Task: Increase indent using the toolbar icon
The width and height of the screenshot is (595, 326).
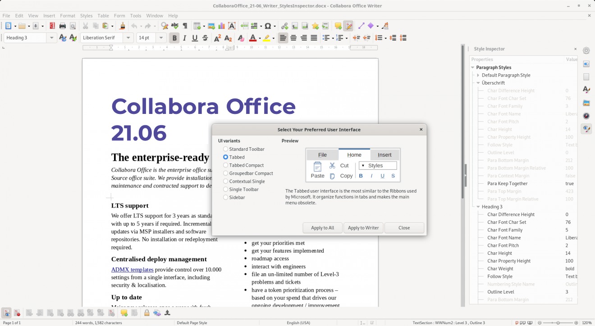Action: [356, 38]
